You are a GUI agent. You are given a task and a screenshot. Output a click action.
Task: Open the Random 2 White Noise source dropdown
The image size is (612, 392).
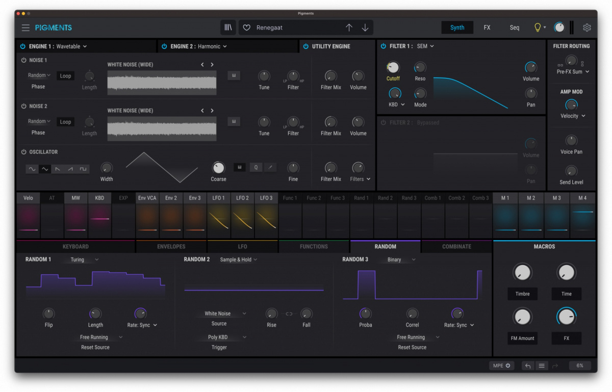point(219,313)
